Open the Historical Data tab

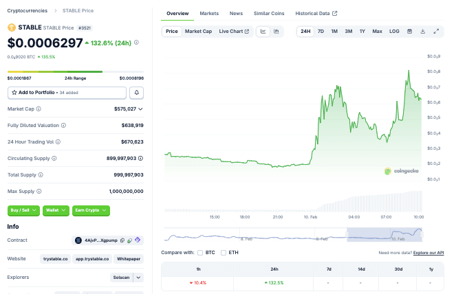[316, 13]
